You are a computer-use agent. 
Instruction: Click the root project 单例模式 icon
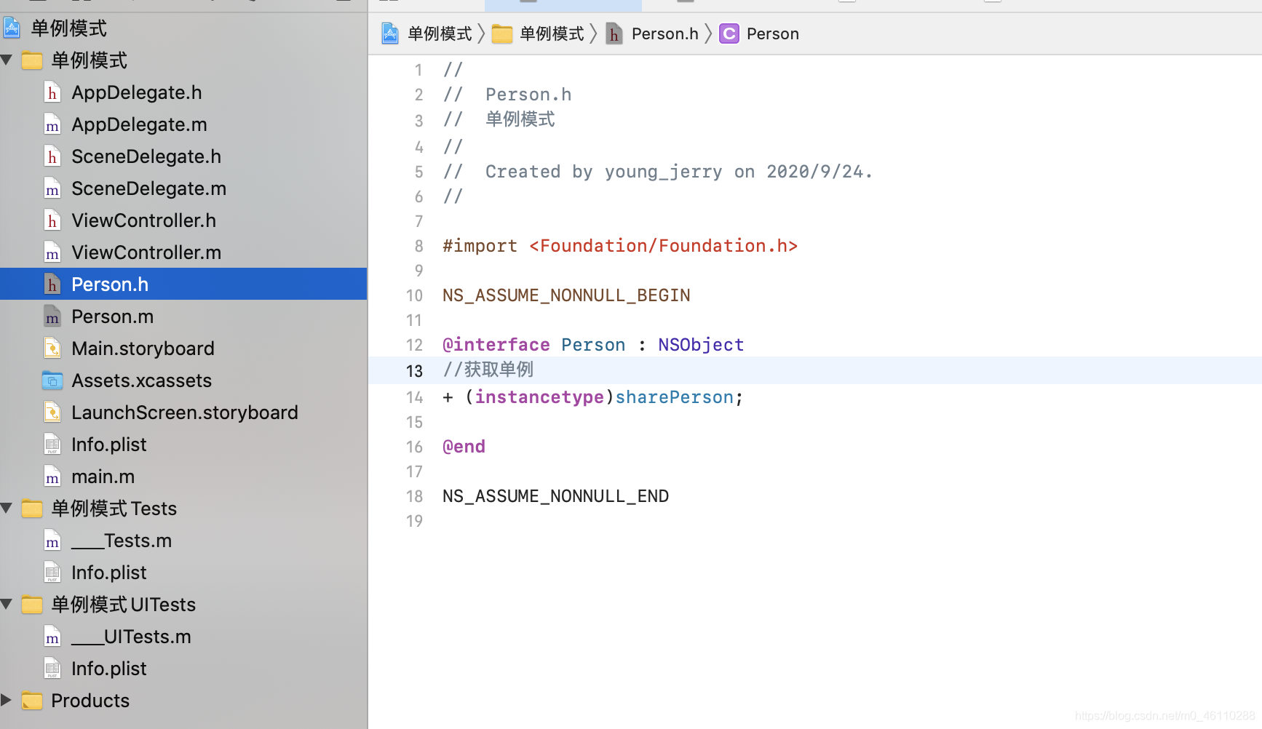click(x=12, y=28)
